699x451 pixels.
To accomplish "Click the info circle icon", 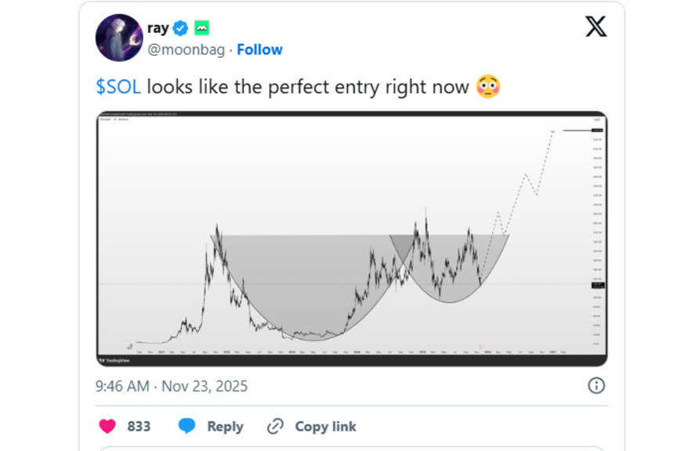I will (596, 385).
